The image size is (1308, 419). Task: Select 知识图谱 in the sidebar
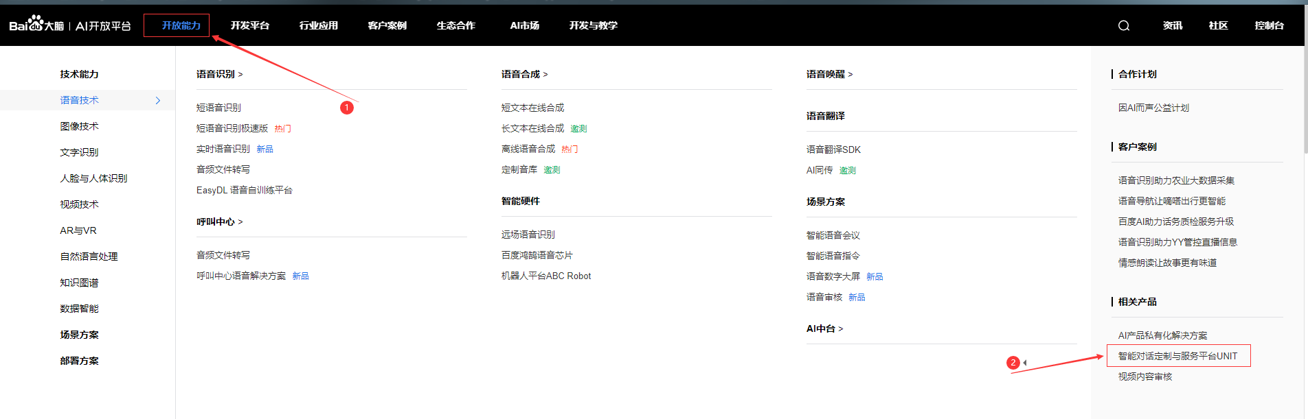point(80,283)
